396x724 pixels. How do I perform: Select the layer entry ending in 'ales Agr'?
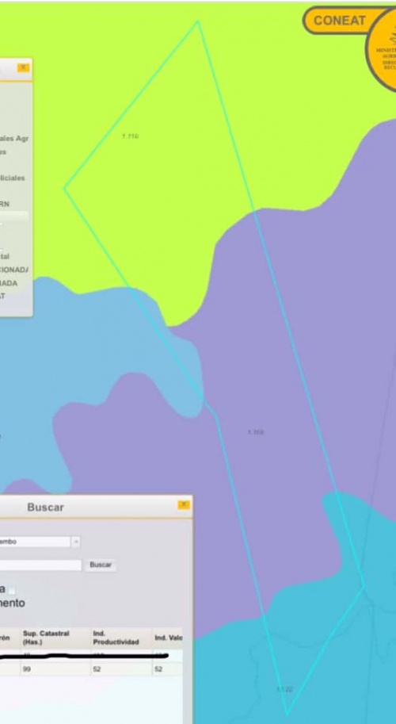pos(13,138)
